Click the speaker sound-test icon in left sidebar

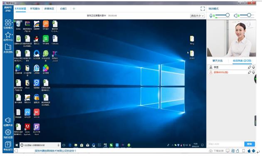tap(8, 120)
